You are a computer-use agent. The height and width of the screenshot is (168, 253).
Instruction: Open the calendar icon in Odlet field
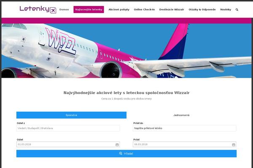click(117, 144)
